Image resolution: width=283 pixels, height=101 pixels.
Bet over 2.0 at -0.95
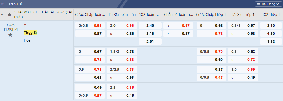122,25
